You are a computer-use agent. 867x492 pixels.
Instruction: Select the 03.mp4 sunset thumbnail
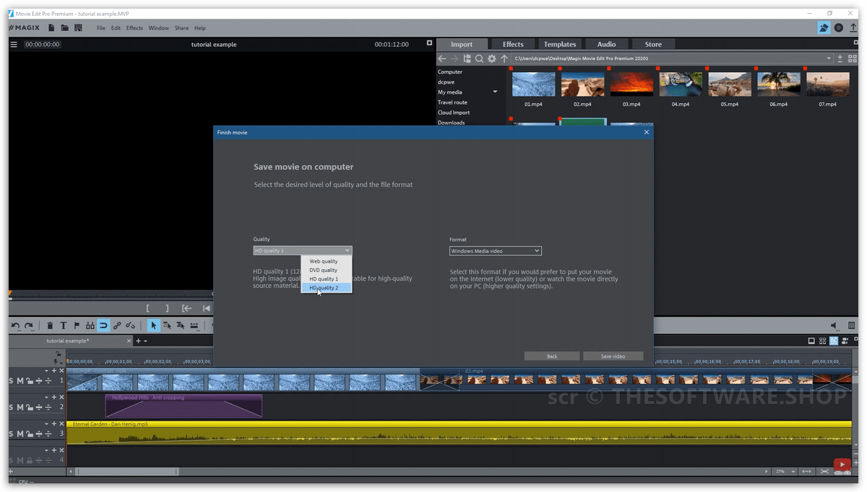tap(631, 84)
